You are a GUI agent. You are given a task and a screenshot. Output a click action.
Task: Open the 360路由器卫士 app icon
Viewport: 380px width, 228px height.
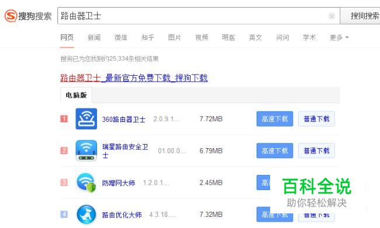pyautogui.click(x=87, y=119)
